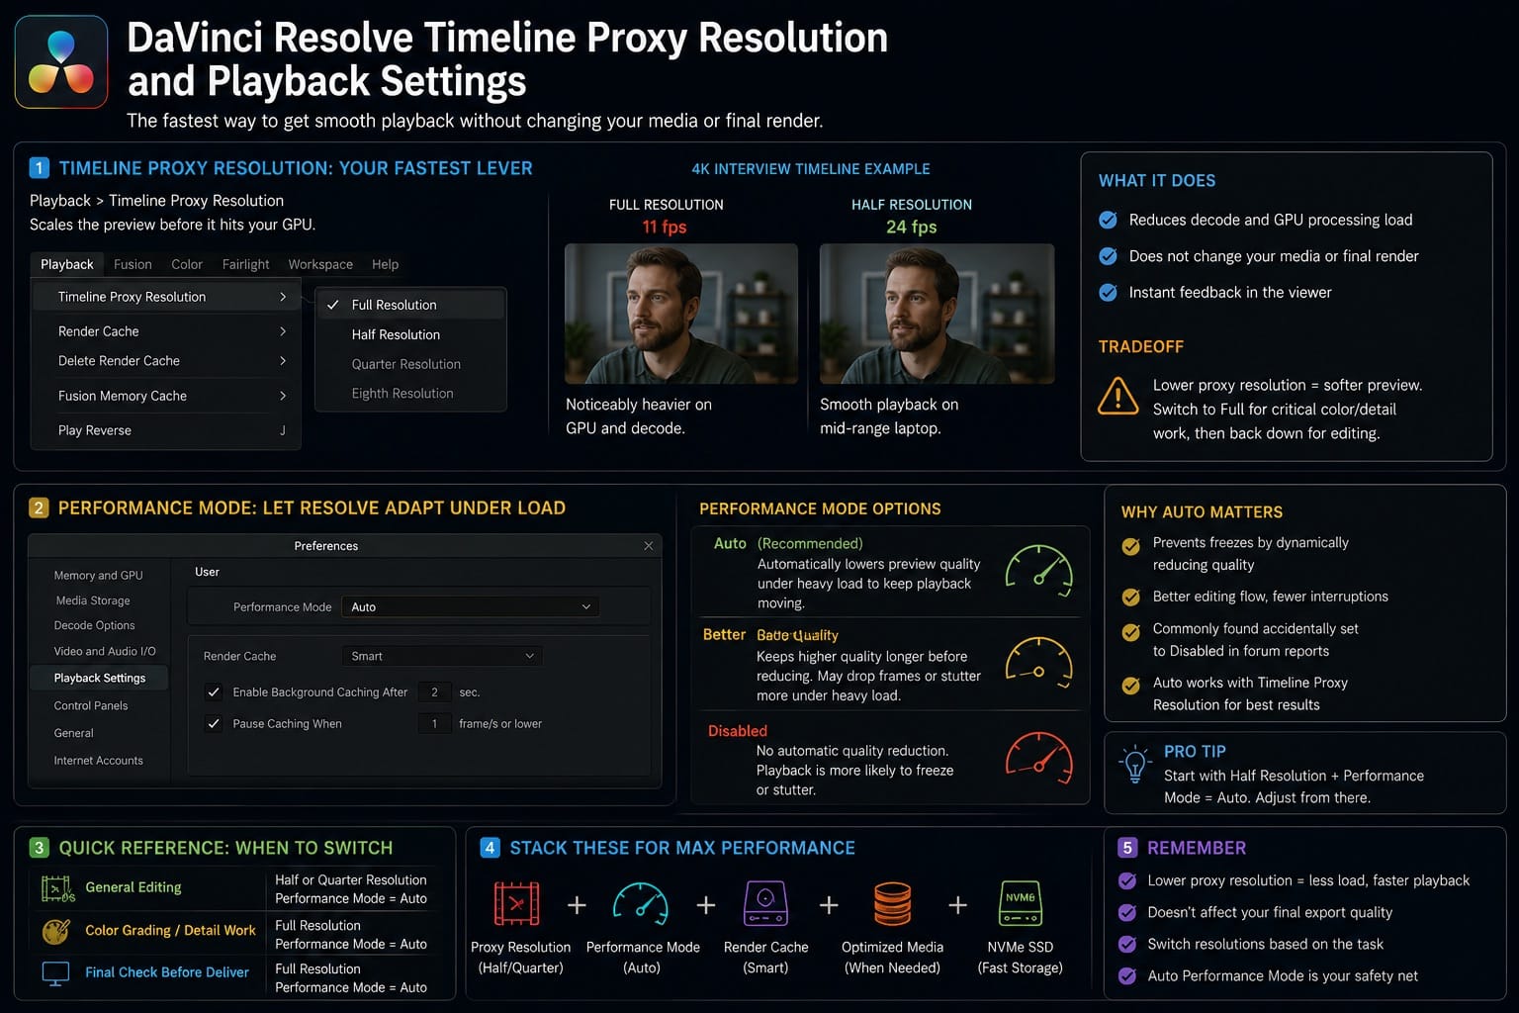1519x1013 pixels.
Task: Select Half Resolution in the submenu
Action: click(410, 334)
